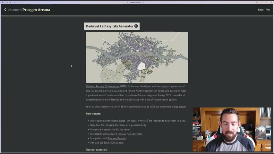Image resolution: width=274 pixels, height=154 pixels.
Task: Visit Azgaar's Fantasy Map Generator link
Action: tap(125, 134)
